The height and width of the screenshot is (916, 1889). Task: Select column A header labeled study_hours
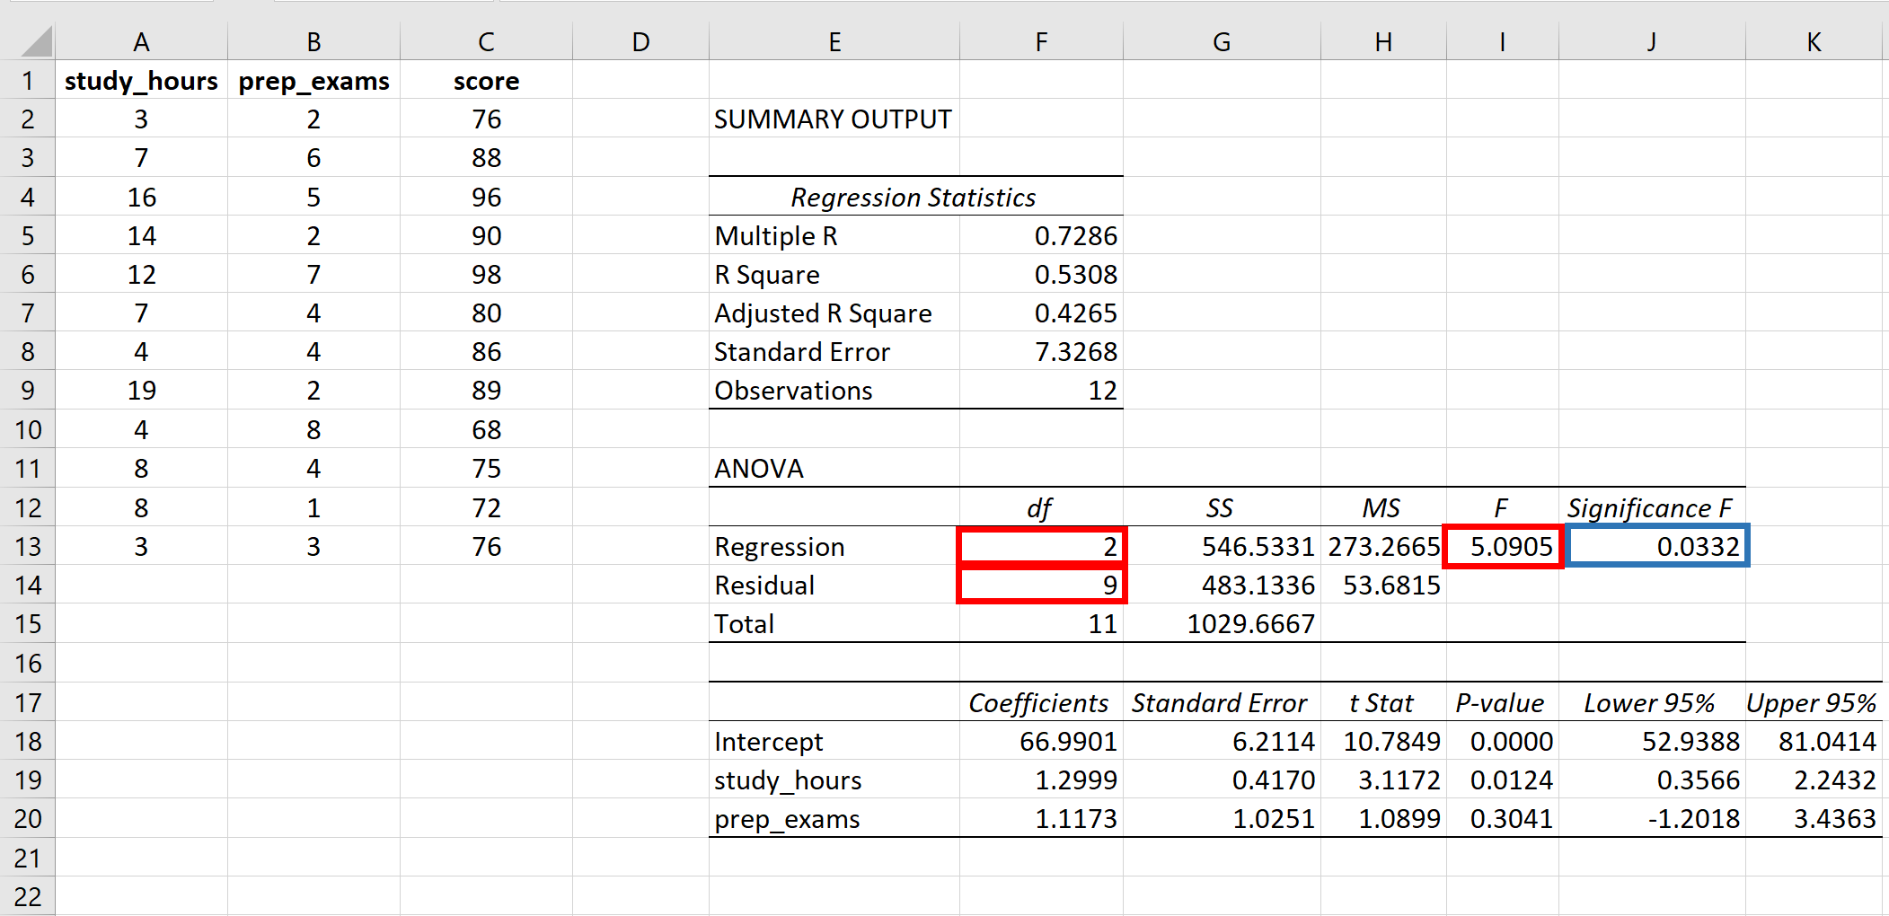[141, 40]
